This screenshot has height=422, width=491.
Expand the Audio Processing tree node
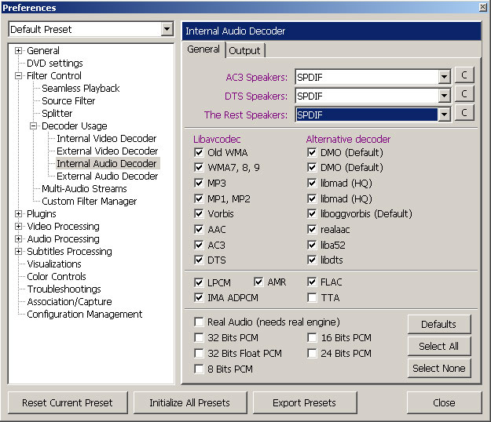tap(19, 238)
